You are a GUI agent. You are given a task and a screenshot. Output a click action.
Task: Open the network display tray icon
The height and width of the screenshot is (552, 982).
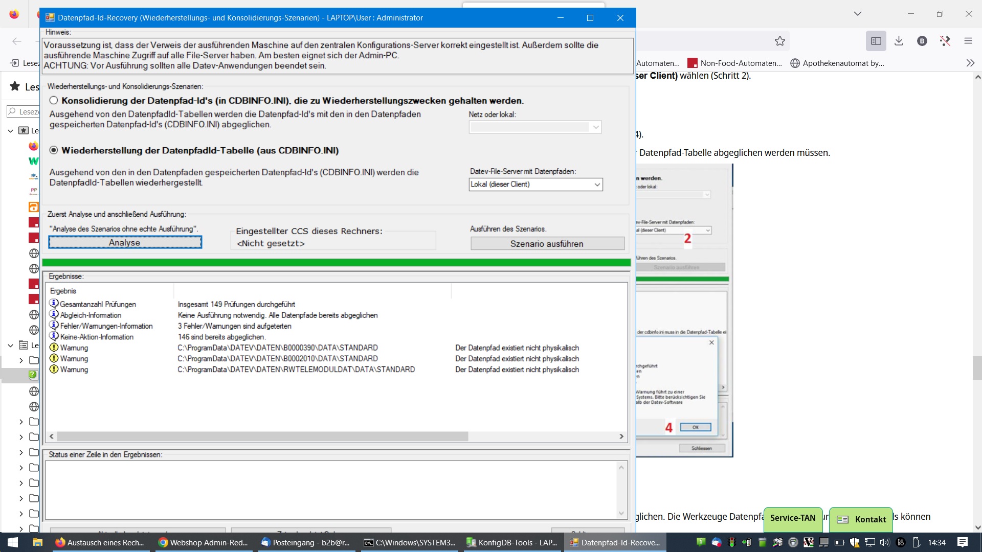[x=870, y=542]
